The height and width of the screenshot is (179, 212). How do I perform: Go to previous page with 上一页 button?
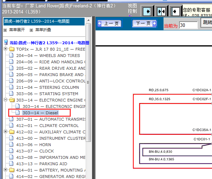click(x=109, y=23)
